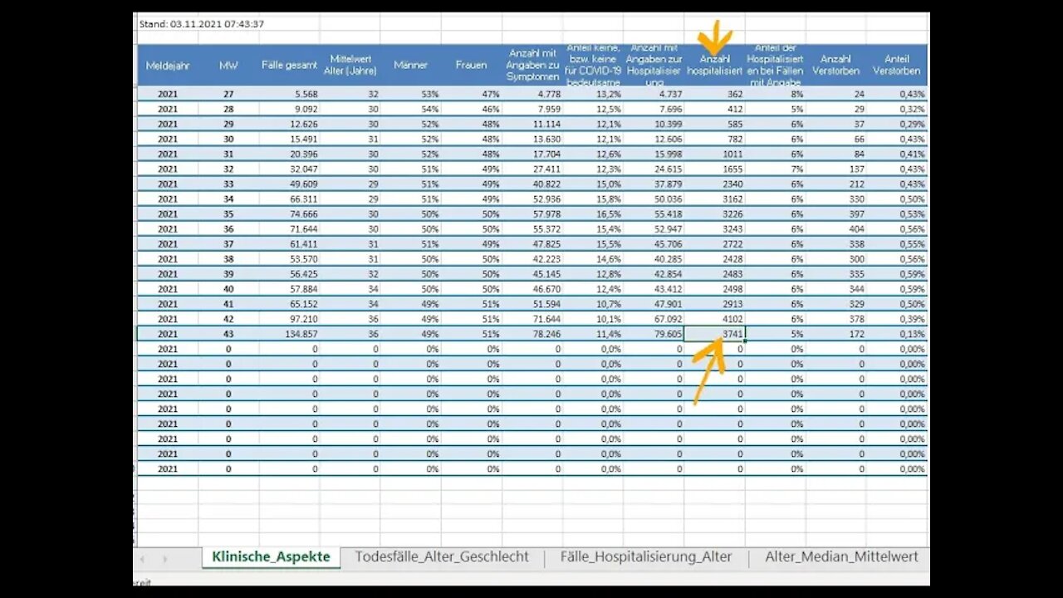The width and height of the screenshot is (1063, 598).
Task: Select the cases cell showing 20.396
Action: point(289,154)
